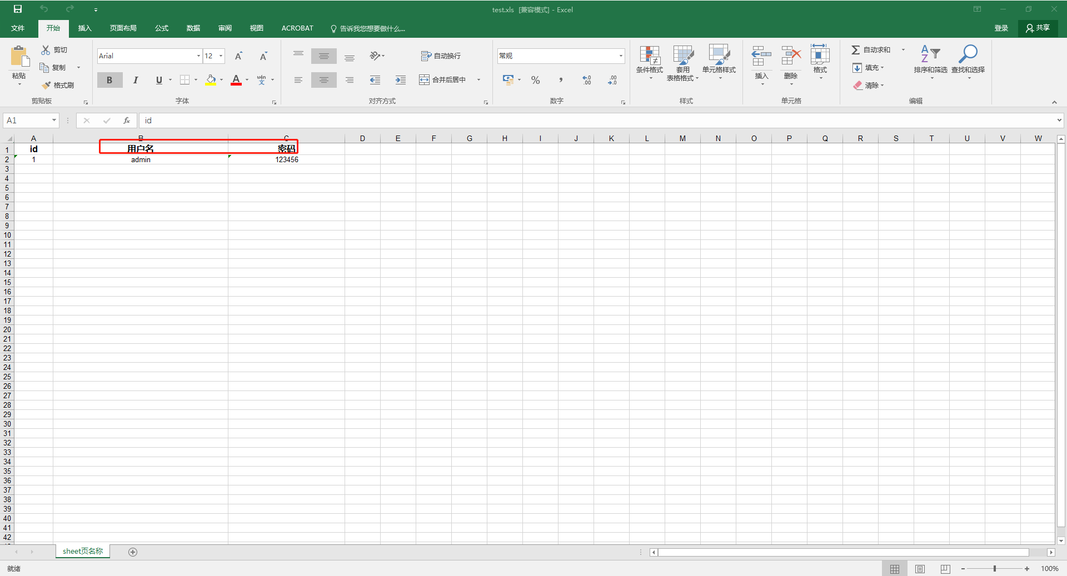Switch to the 插入 ribbon tab
Image resolution: width=1067 pixels, height=576 pixels.
pyautogui.click(x=84, y=28)
